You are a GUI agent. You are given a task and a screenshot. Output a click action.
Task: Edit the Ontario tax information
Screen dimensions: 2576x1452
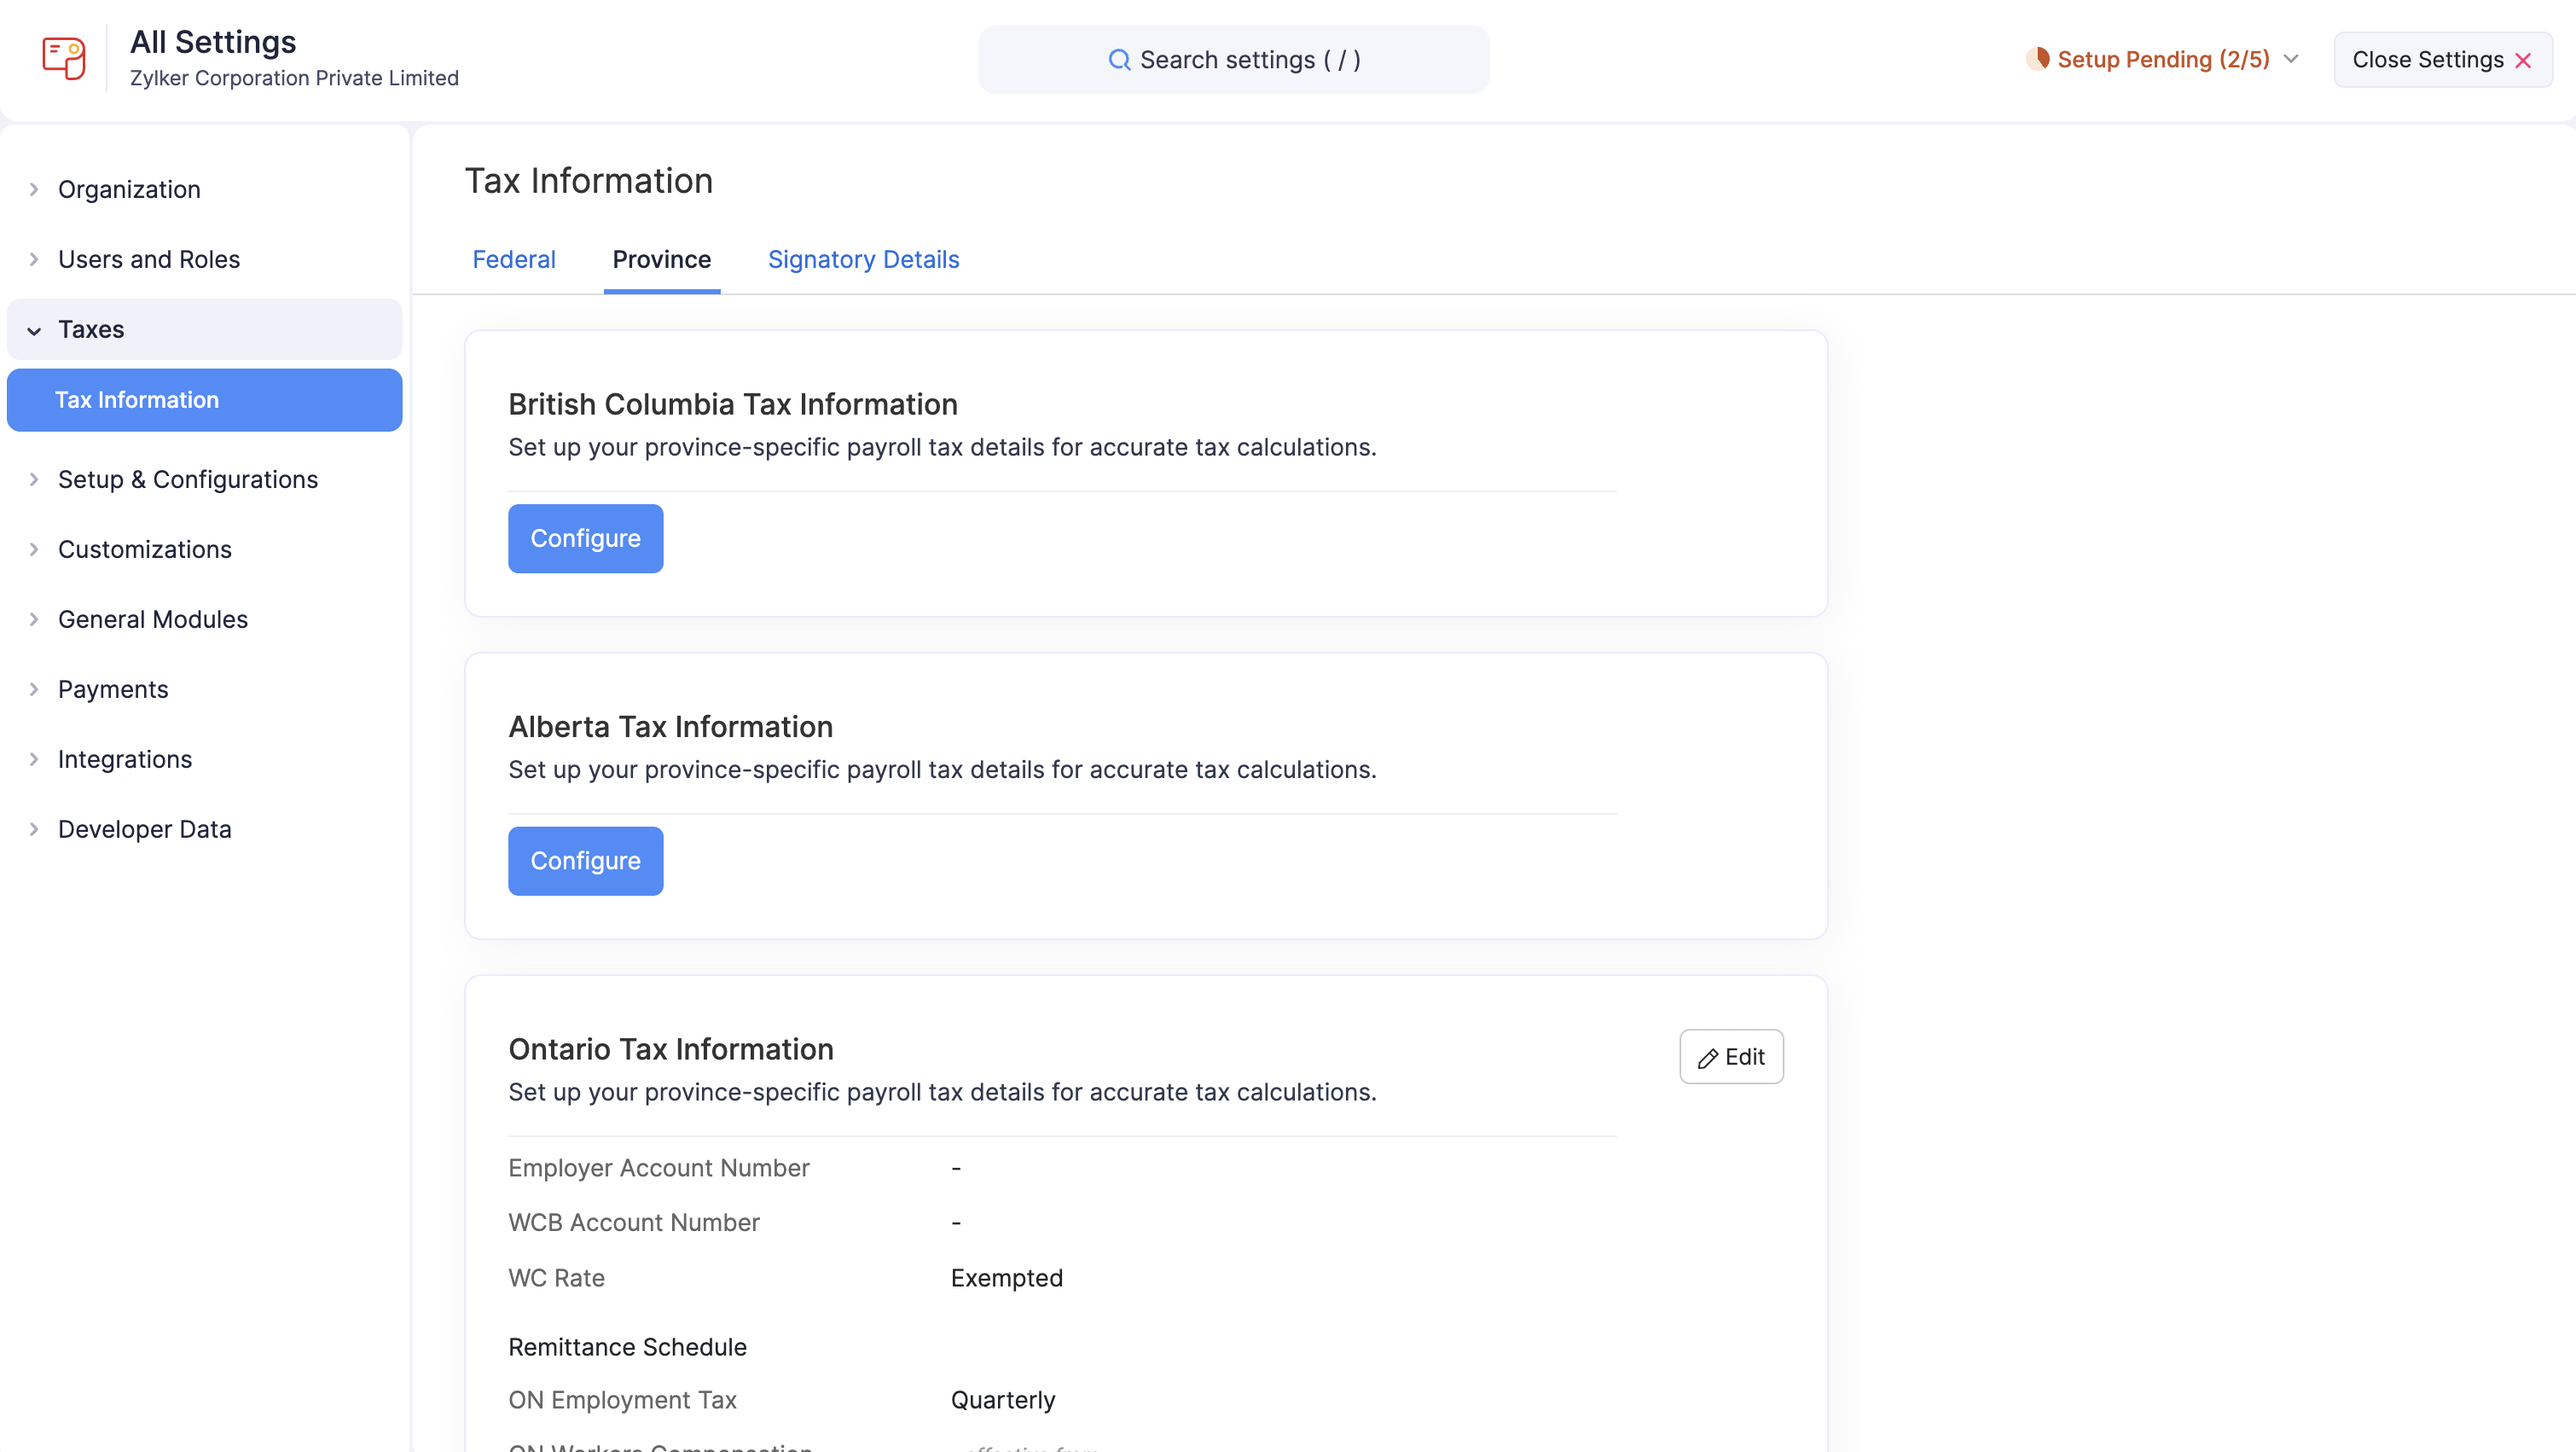coord(1731,1057)
